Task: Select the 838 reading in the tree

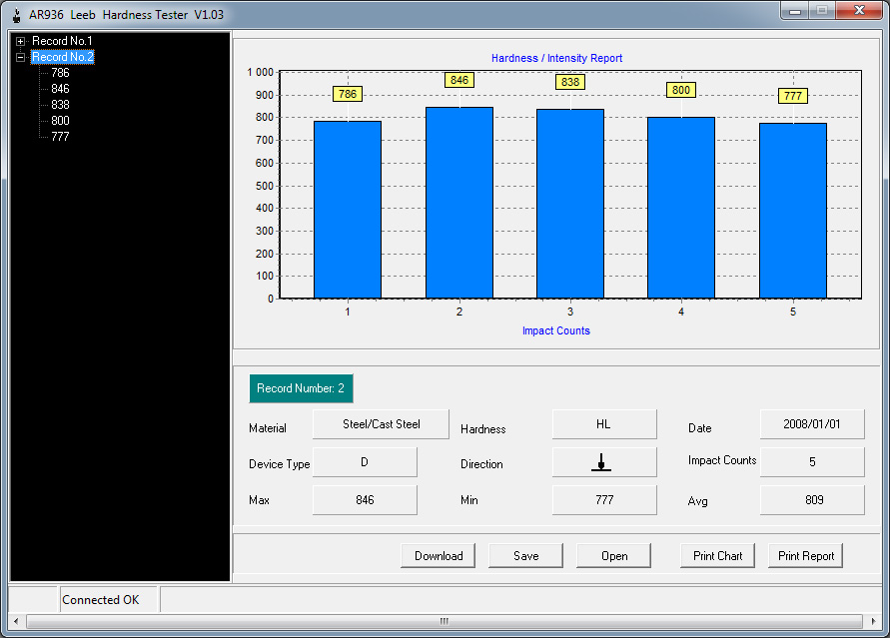Action: click(60, 105)
